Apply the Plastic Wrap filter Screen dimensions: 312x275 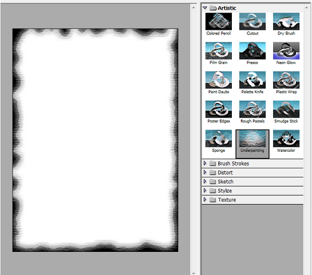(286, 80)
